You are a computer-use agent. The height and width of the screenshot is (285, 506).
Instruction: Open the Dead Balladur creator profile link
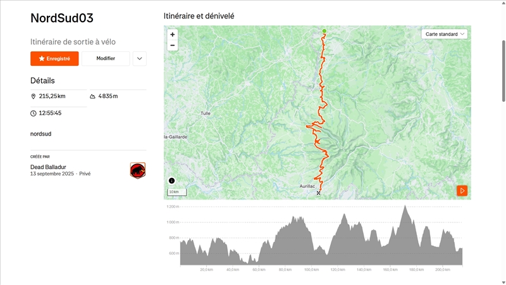pyautogui.click(x=48, y=167)
